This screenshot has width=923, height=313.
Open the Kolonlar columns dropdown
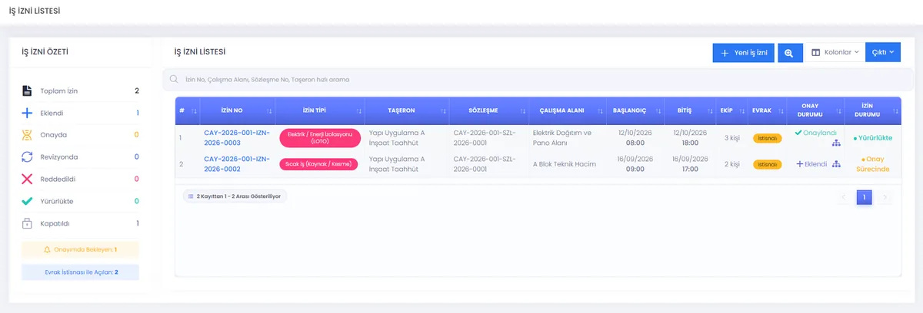[835, 52]
